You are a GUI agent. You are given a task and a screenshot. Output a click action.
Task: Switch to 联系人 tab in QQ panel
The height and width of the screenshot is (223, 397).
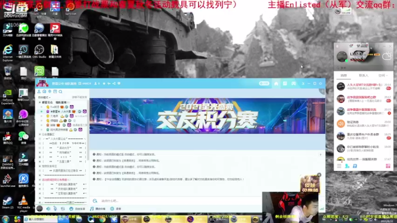coord(364,76)
